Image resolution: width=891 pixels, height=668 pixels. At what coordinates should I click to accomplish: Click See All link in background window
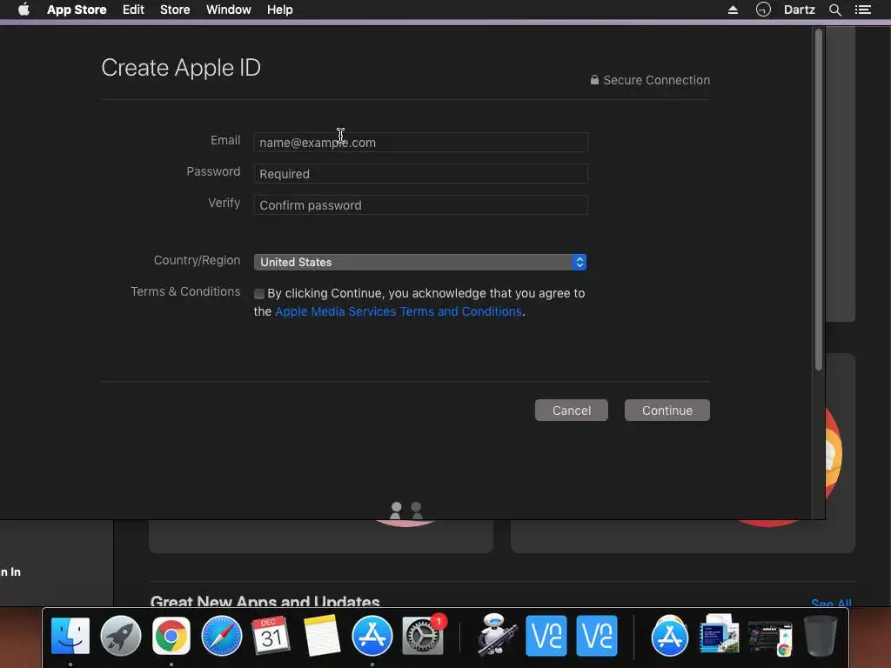(831, 604)
